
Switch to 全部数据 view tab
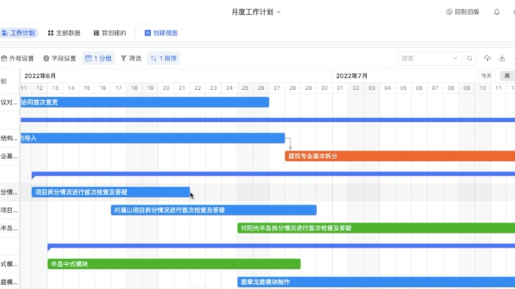(64, 33)
